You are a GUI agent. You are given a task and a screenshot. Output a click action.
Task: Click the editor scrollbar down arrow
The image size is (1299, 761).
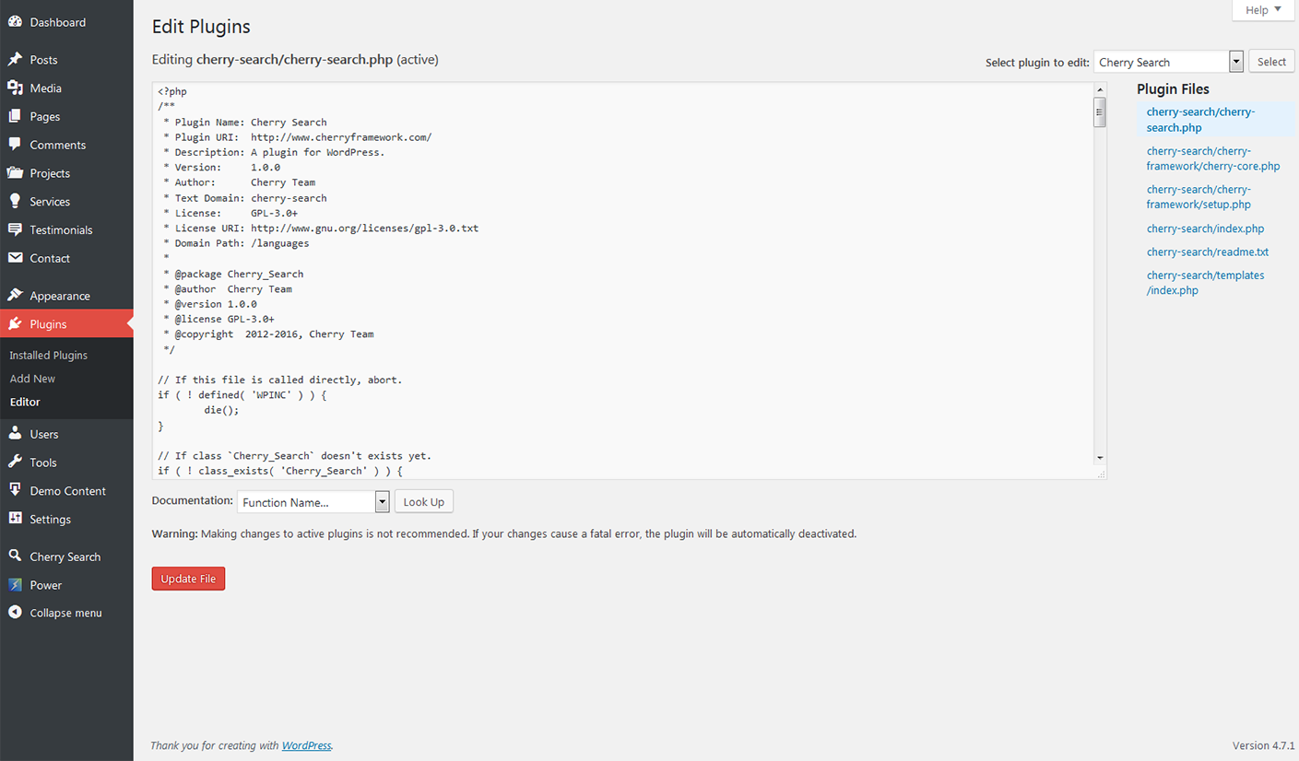(1099, 458)
